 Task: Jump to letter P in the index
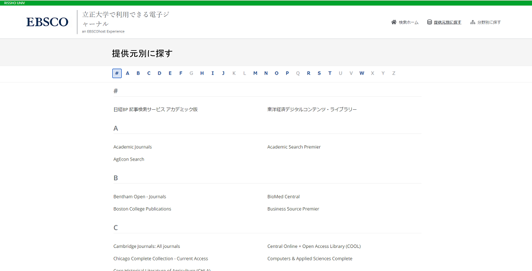point(287,73)
